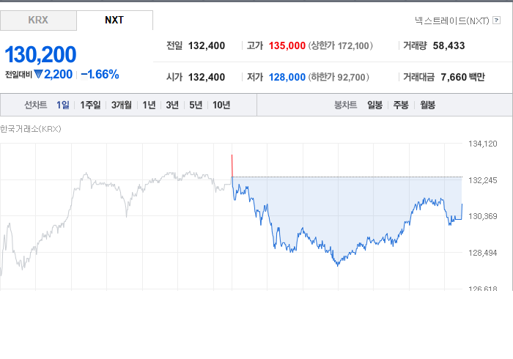
Task: Select the NXT tab
Action: point(114,21)
